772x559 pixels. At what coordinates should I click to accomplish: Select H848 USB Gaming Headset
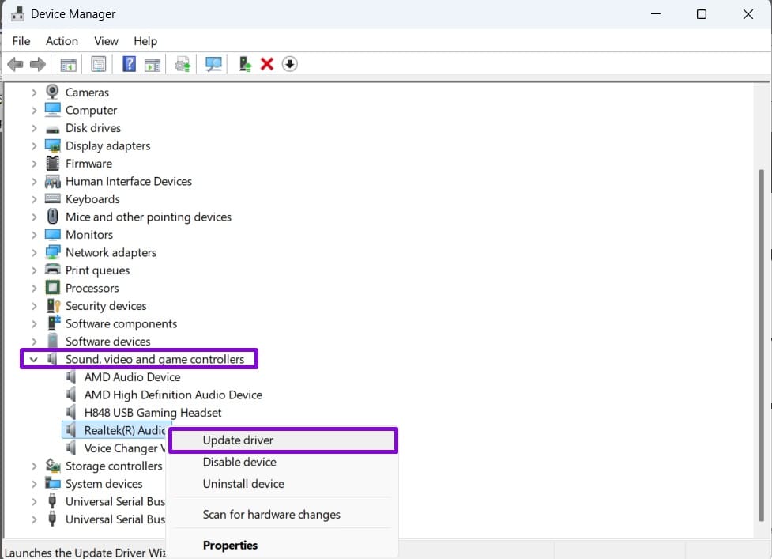[153, 412]
